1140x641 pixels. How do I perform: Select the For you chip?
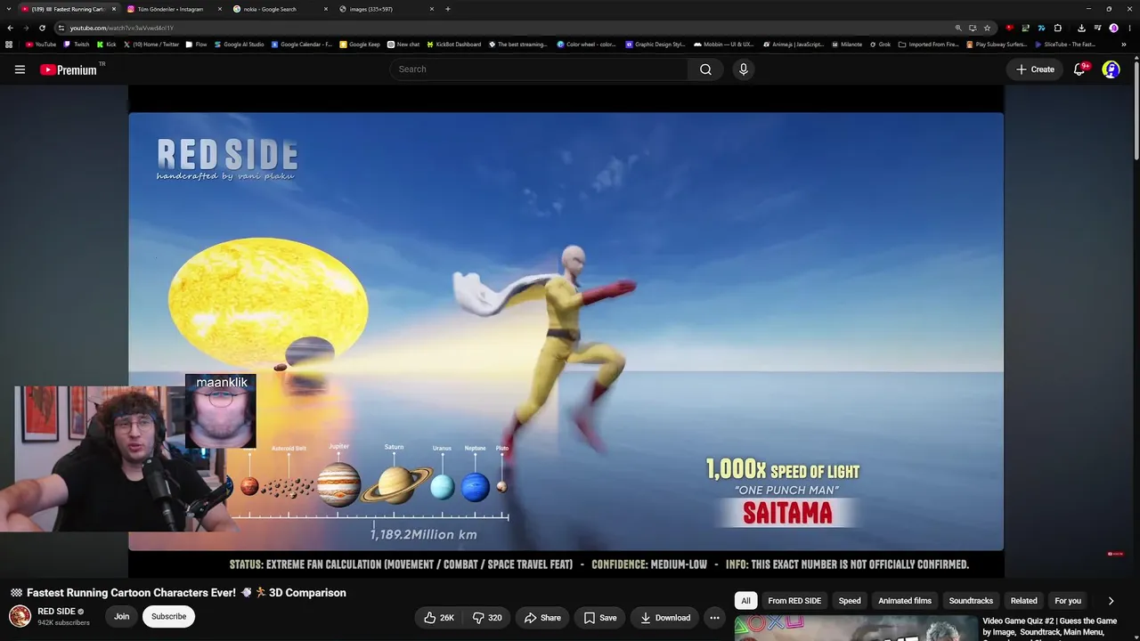pos(1068,601)
